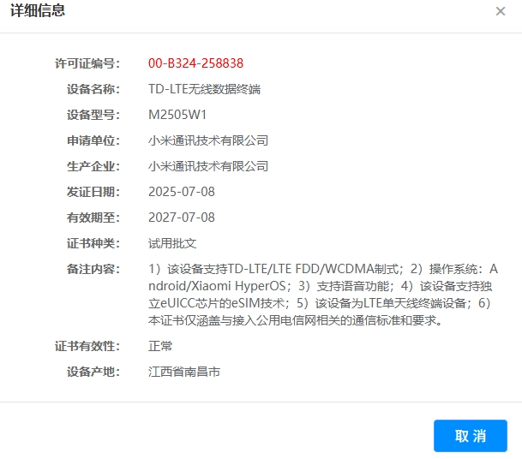This screenshot has height=459, width=522.
Task: Click the 设备型号 field label
Action: [93, 115]
